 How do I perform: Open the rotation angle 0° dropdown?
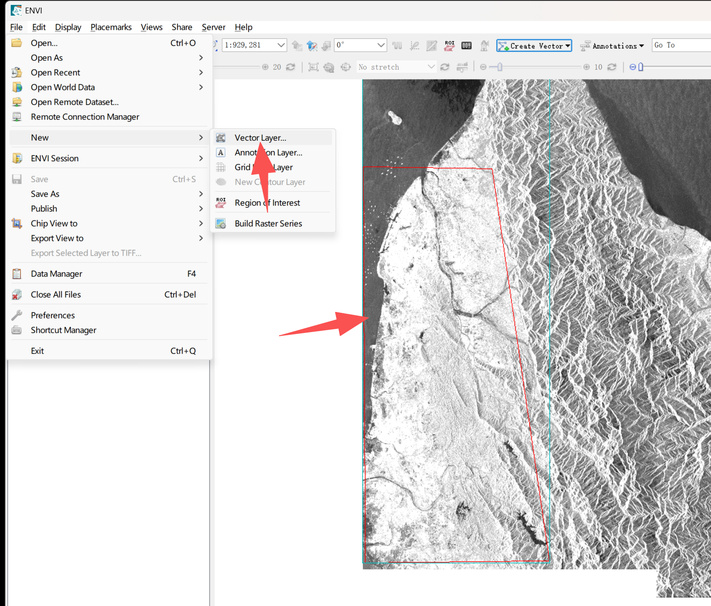381,45
